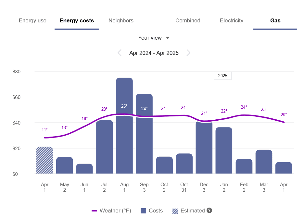Select the Aug 1 cost bar
Viewport: 305px width, 217px height.
(124, 126)
